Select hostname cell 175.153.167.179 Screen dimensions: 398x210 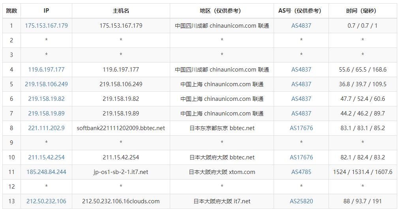pos(121,26)
